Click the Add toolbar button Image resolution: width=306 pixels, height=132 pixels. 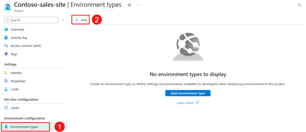pos(81,20)
